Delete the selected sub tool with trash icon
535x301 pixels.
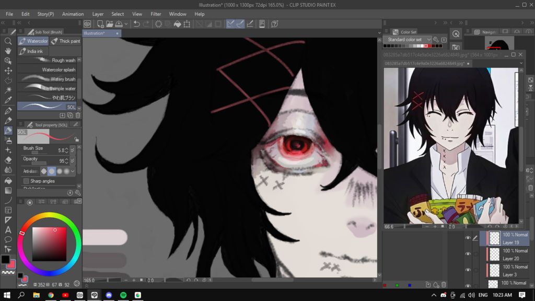(x=78, y=115)
